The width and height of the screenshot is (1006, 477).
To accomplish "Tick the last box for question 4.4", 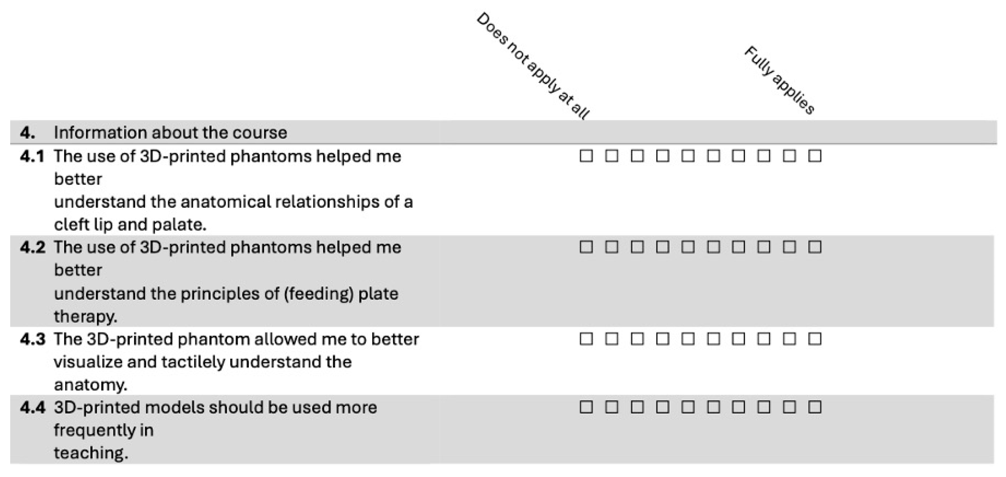I will [x=815, y=407].
